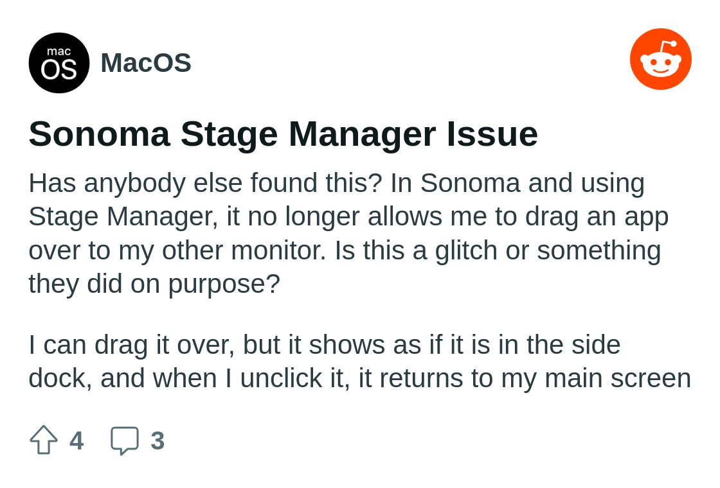The image size is (720, 488).
Task: Click the "OS" letters inside the black avatar
Action: click(x=59, y=69)
